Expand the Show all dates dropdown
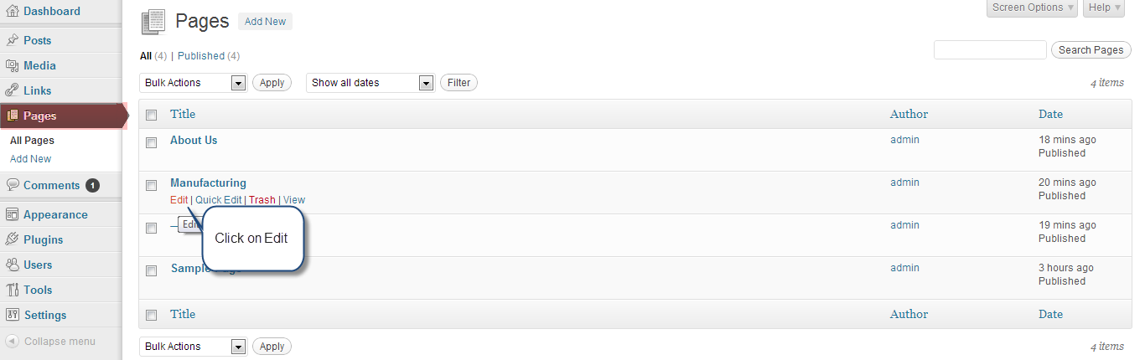1145x360 pixels. click(370, 83)
